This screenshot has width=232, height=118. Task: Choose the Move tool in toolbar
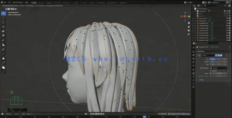pyautogui.click(x=3, y=22)
